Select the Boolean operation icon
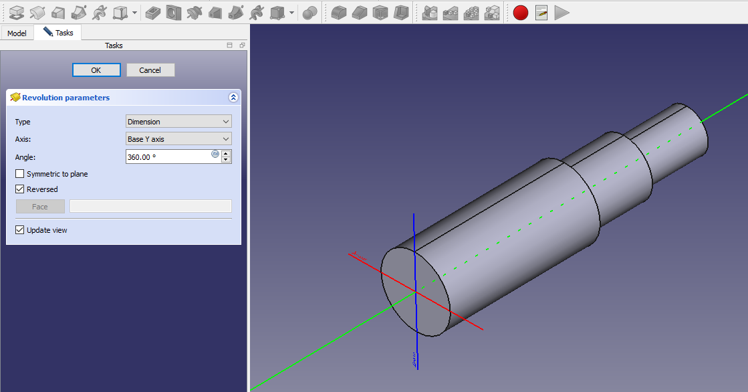The height and width of the screenshot is (392, 748). [x=309, y=12]
